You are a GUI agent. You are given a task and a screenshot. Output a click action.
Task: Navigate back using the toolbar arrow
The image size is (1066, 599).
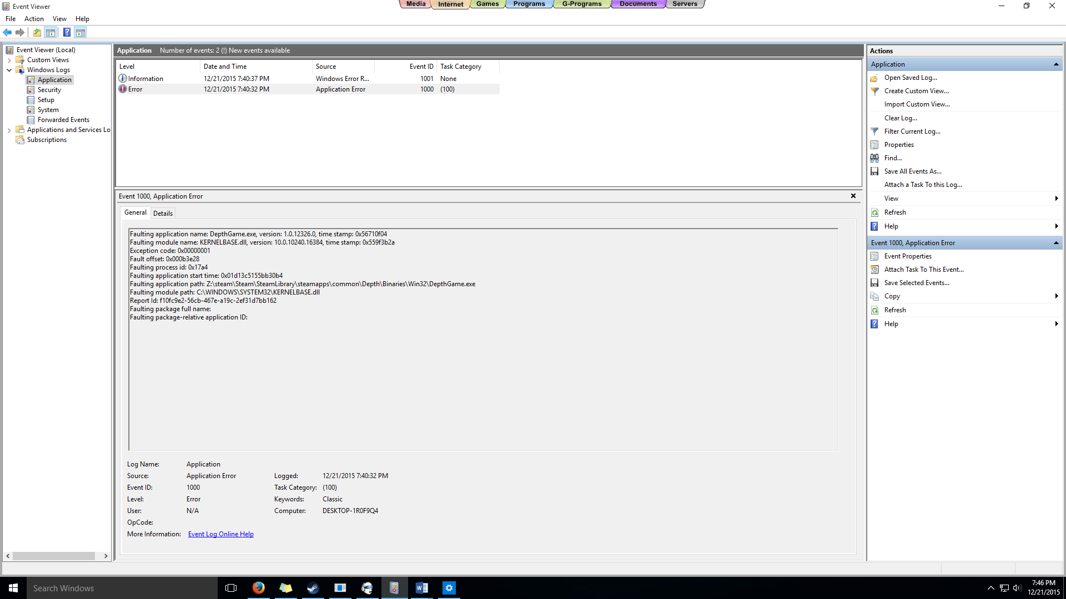(7, 32)
